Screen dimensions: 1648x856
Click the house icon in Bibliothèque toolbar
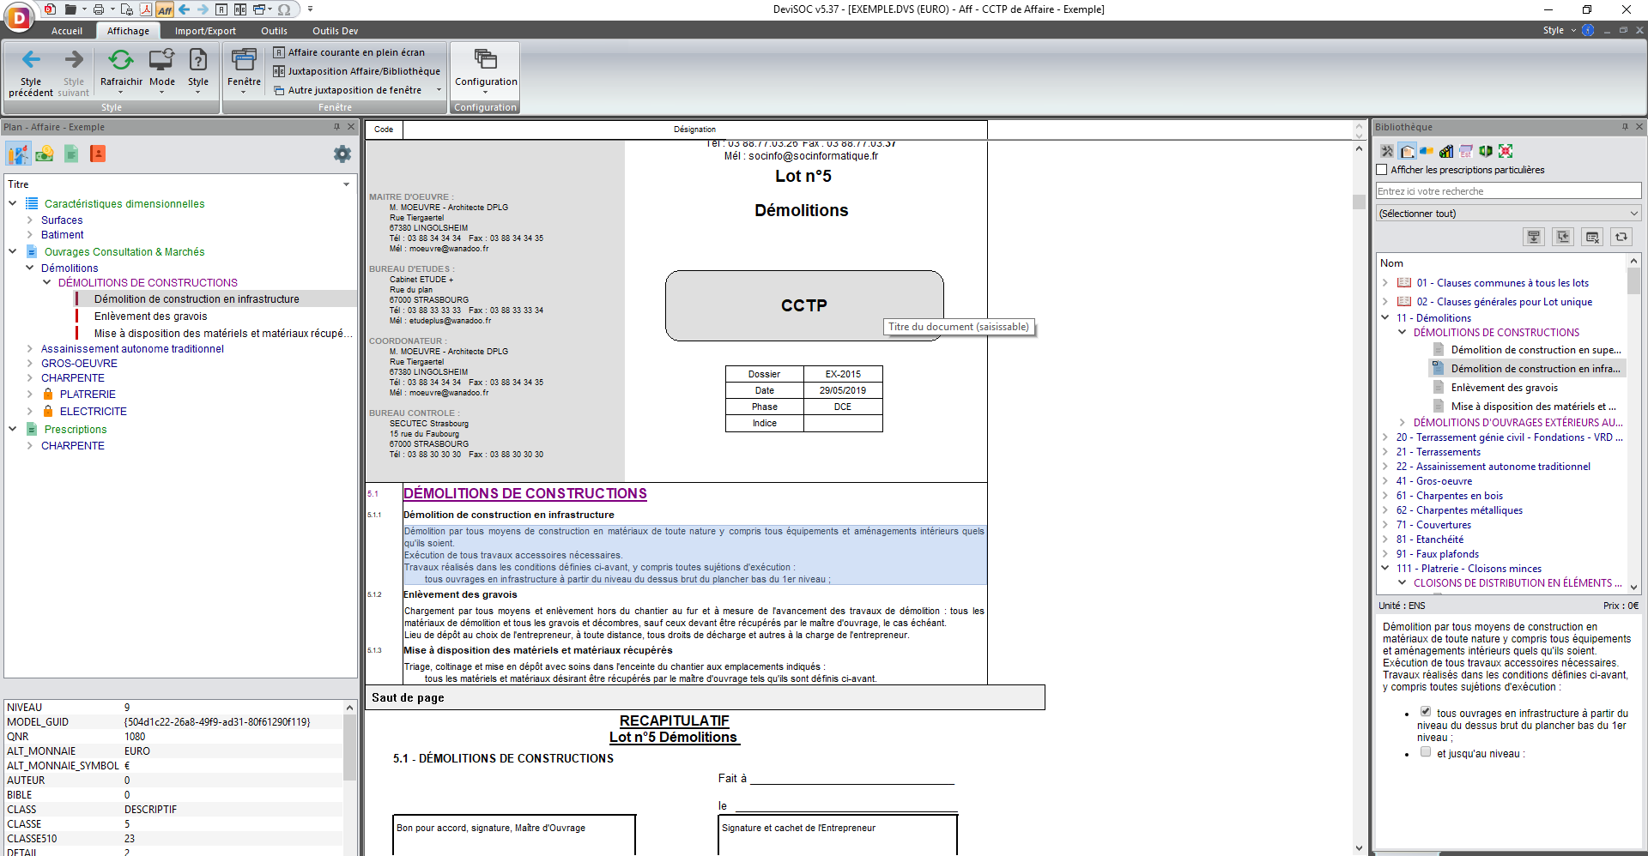pyautogui.click(x=1408, y=151)
